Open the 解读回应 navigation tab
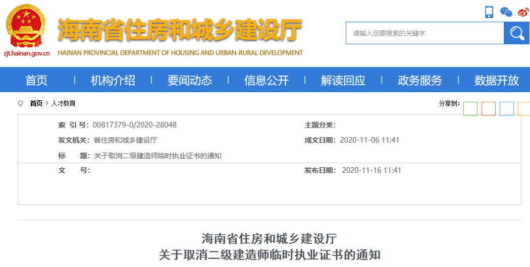Screen dimensions: 530x267 [343, 80]
